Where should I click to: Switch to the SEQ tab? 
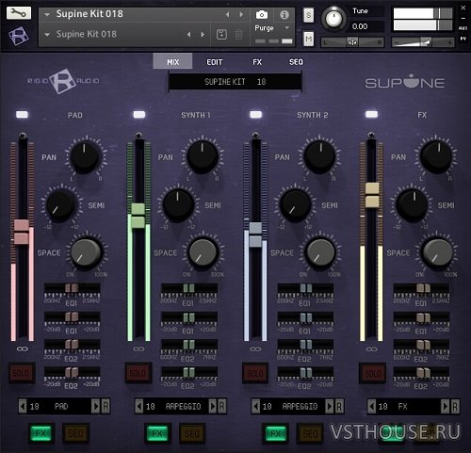[296, 62]
